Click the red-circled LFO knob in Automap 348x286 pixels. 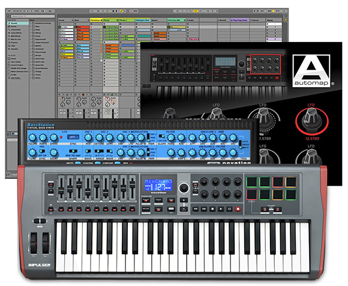(x=312, y=121)
